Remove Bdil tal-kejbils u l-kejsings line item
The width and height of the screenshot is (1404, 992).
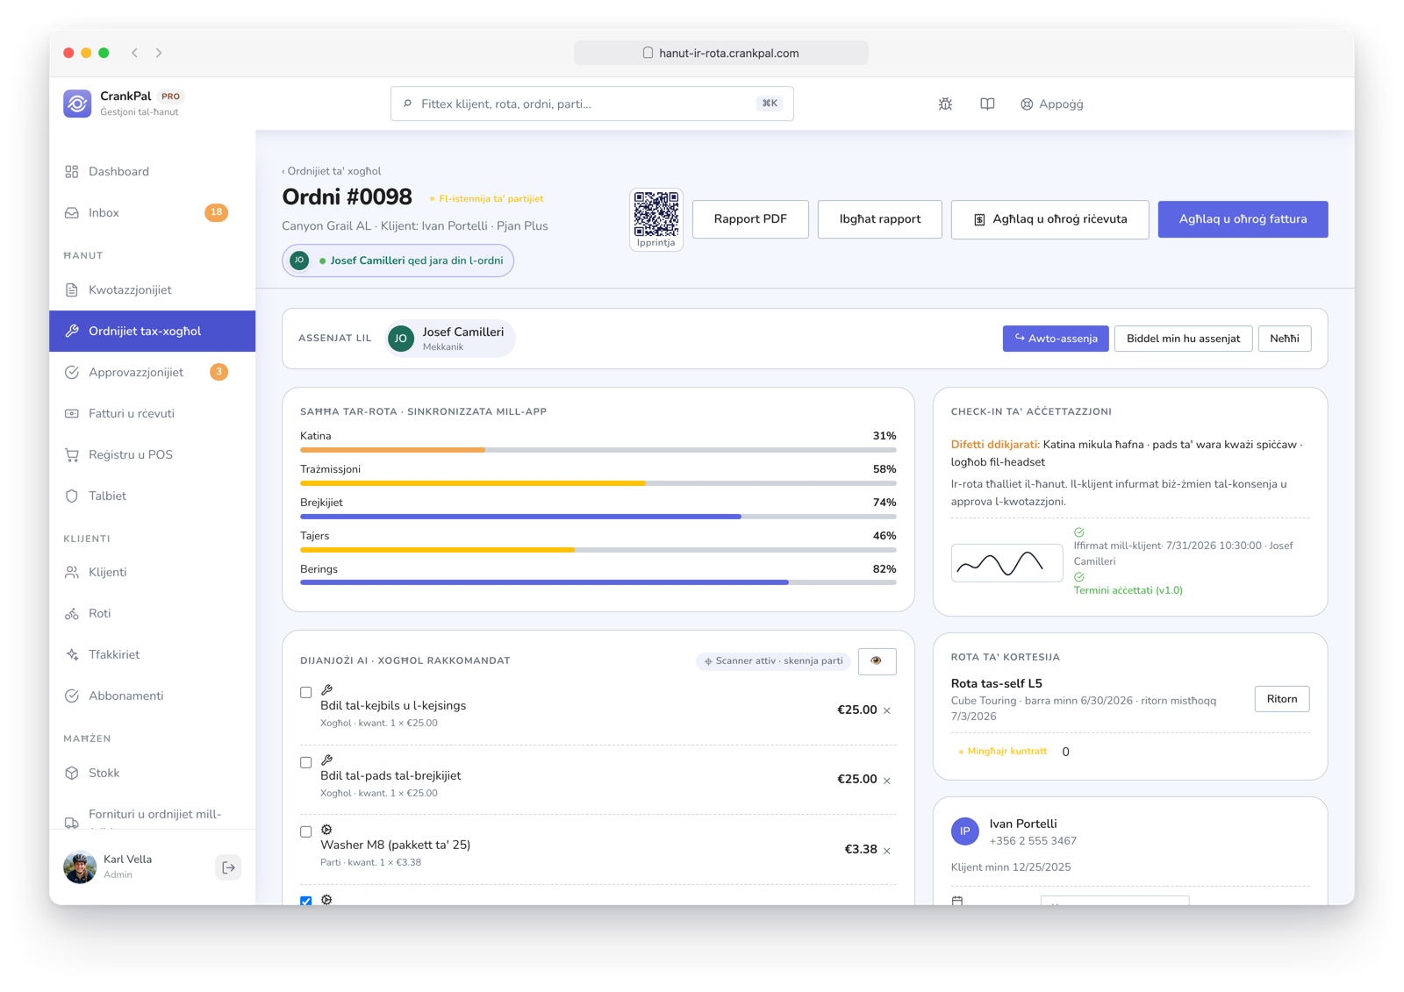point(887,710)
